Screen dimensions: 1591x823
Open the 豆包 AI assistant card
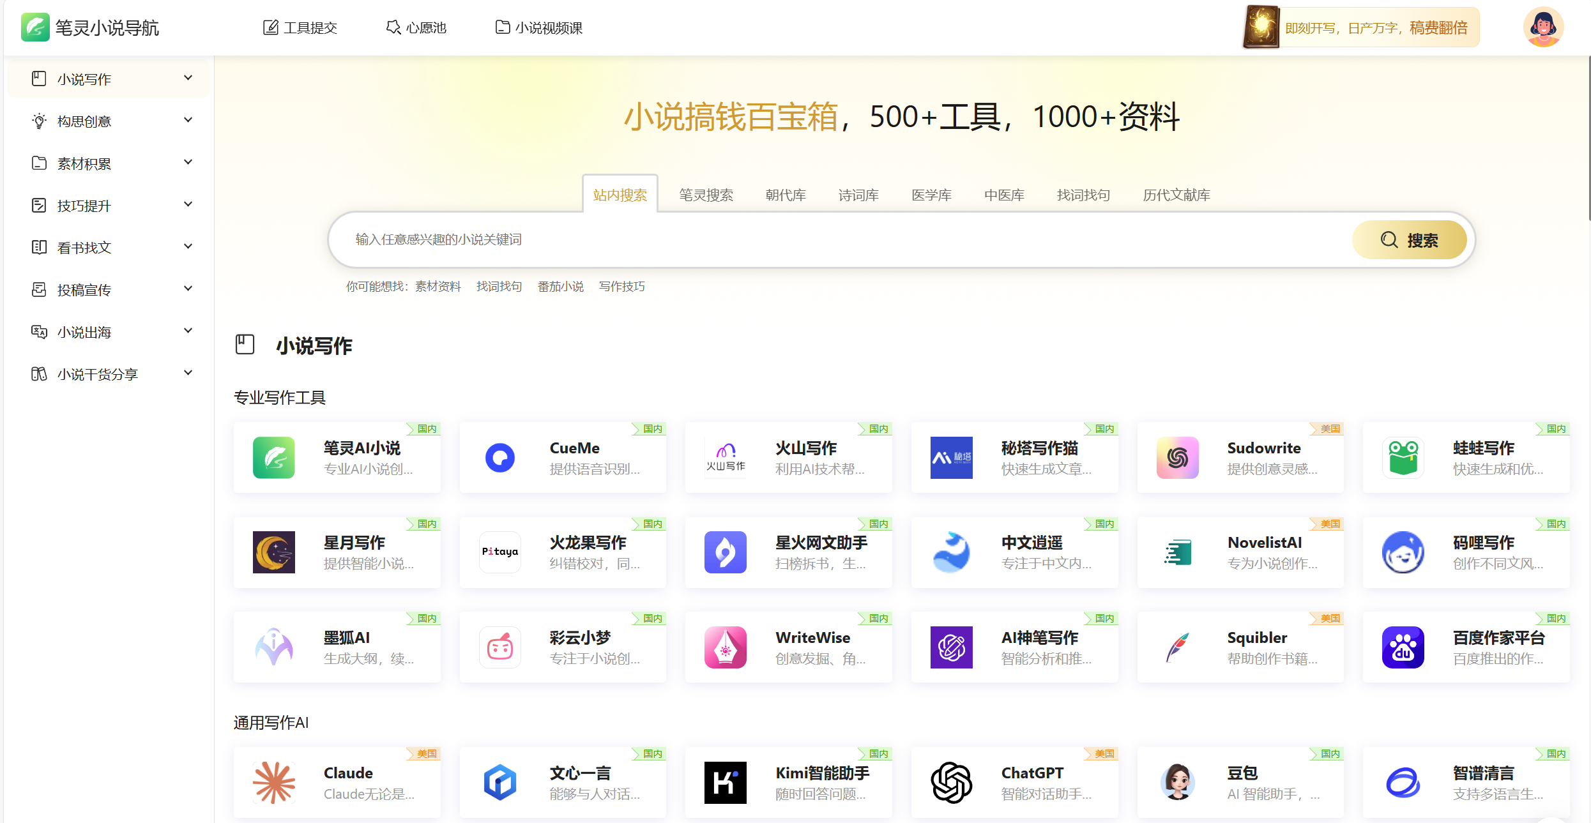1240,782
